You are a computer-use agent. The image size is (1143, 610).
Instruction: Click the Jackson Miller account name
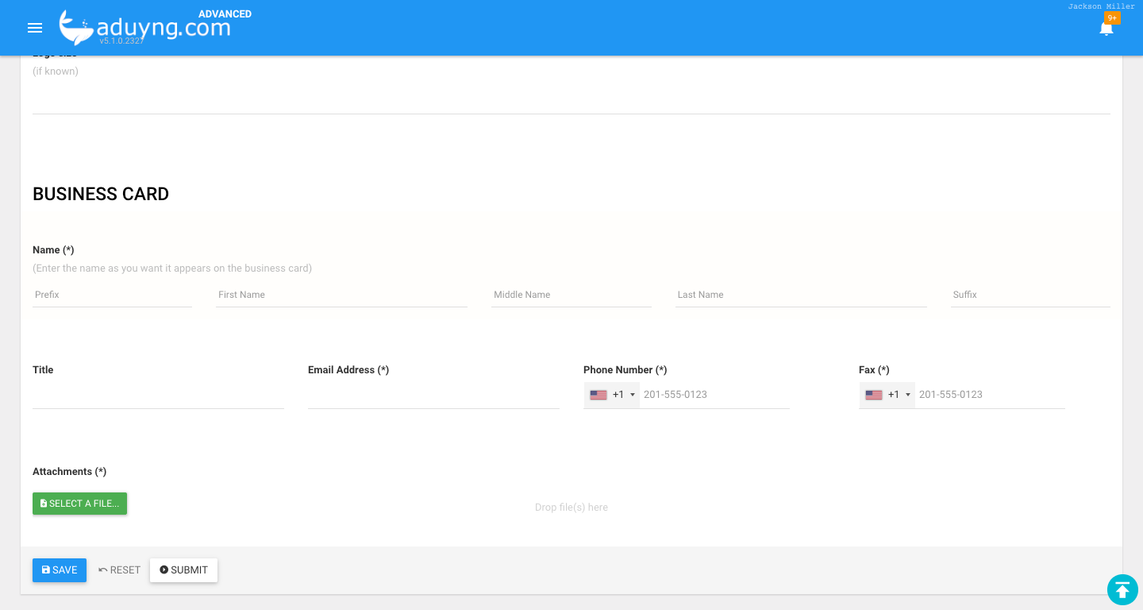(1101, 6)
